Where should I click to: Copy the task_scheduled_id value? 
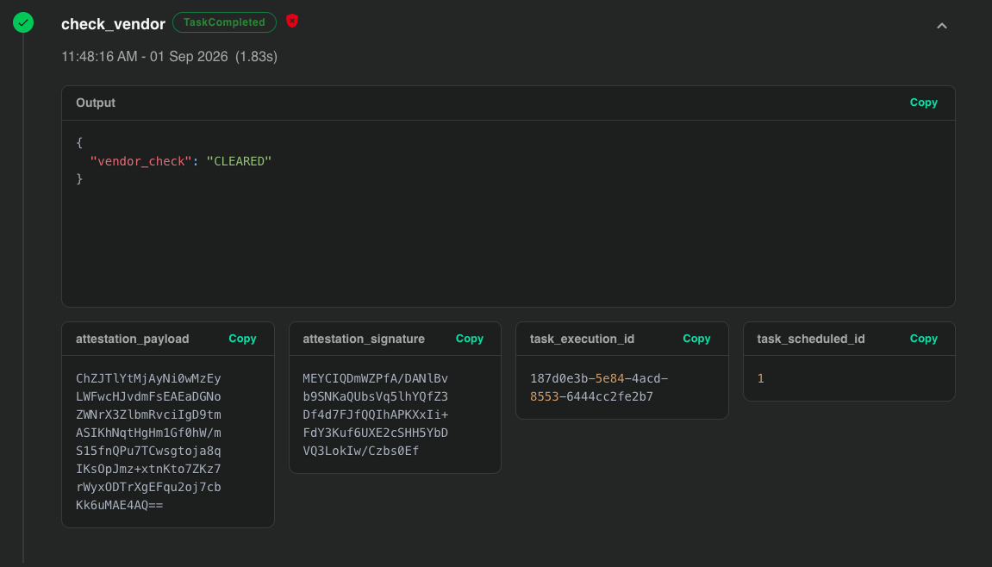[923, 339]
